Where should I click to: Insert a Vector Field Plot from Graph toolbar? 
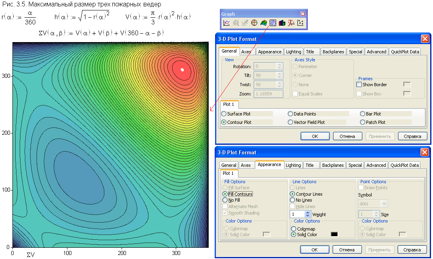pyautogui.click(x=301, y=23)
